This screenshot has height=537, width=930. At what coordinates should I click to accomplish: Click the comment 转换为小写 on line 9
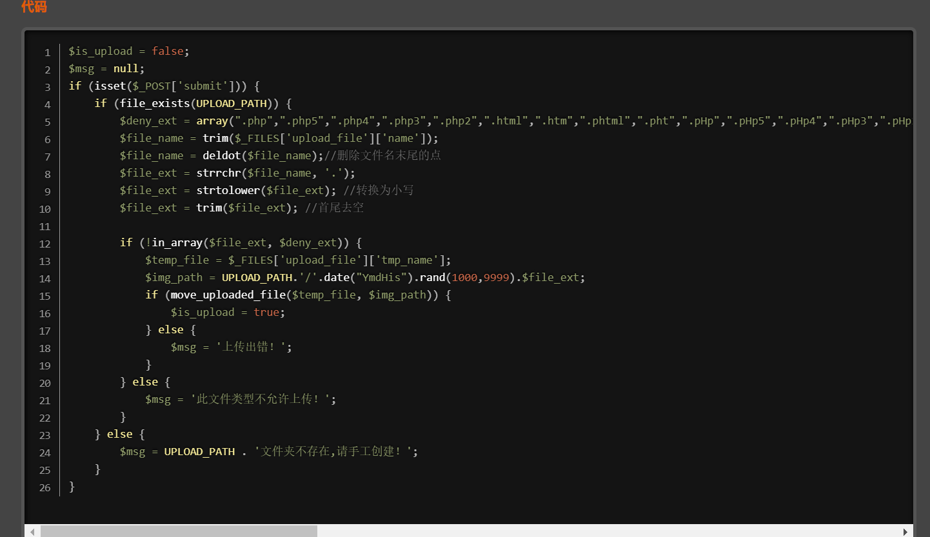pos(379,191)
